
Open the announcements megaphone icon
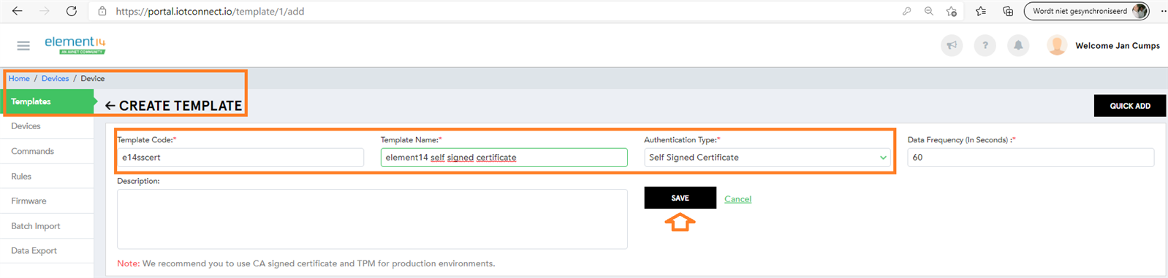[x=952, y=45]
